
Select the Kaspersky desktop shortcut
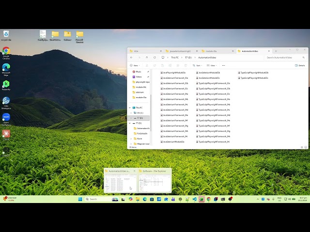coord(6,86)
